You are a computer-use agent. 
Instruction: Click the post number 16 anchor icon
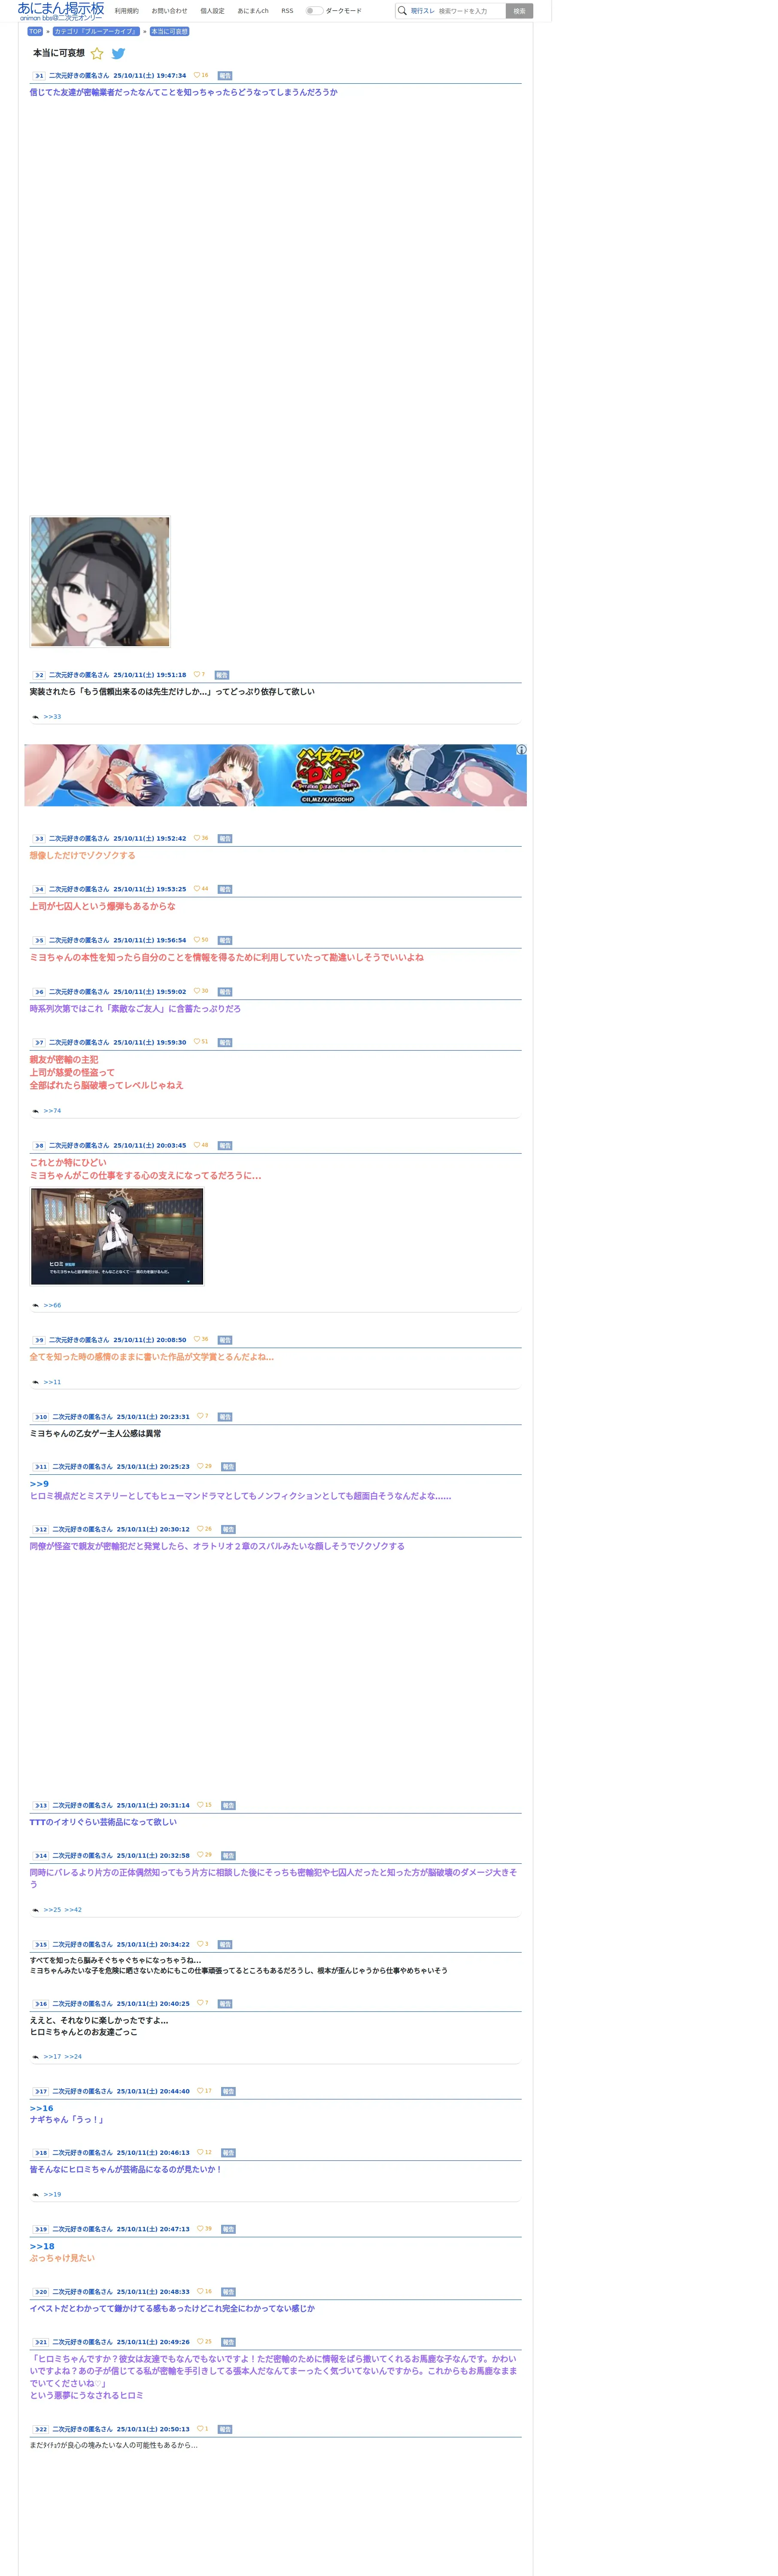[41, 2004]
